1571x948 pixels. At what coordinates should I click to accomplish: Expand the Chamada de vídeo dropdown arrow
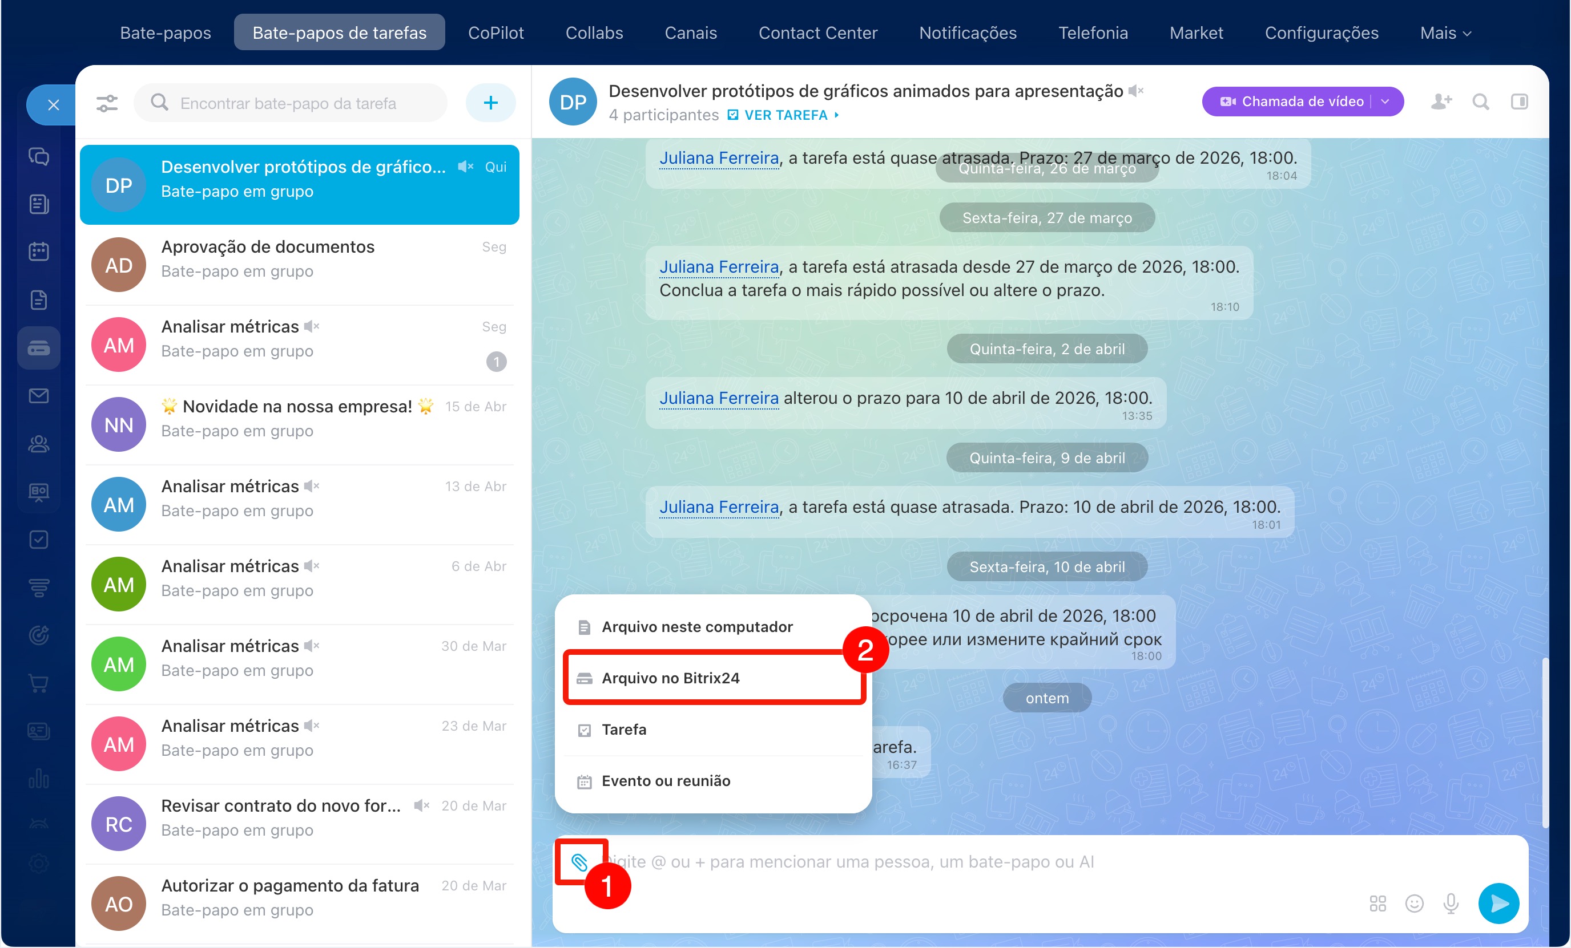point(1385,102)
